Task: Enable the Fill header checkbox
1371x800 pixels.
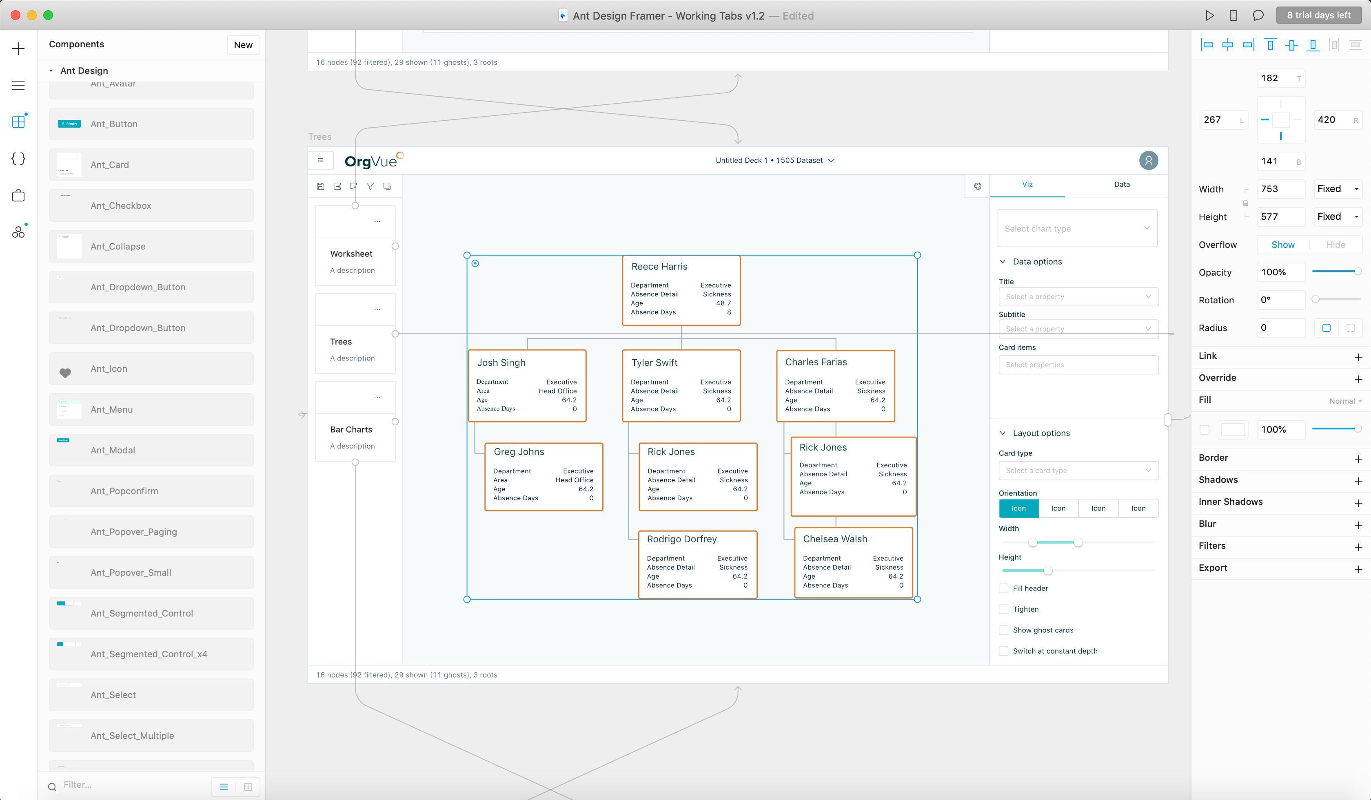Action: point(1004,589)
